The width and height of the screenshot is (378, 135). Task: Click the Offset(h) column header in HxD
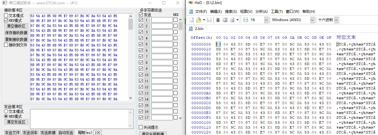[201, 38]
